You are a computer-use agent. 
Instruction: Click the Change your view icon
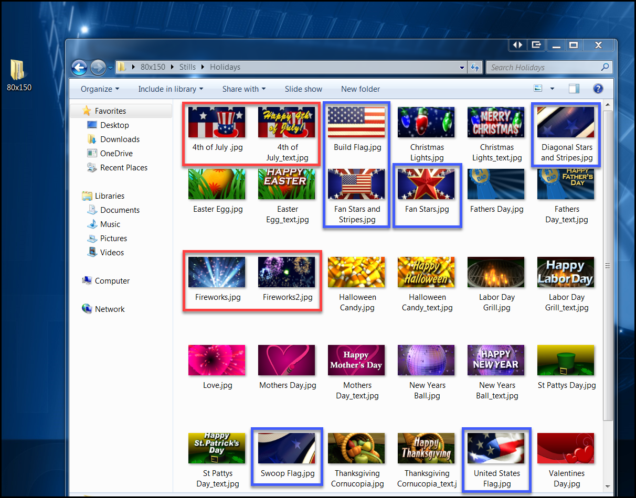538,89
